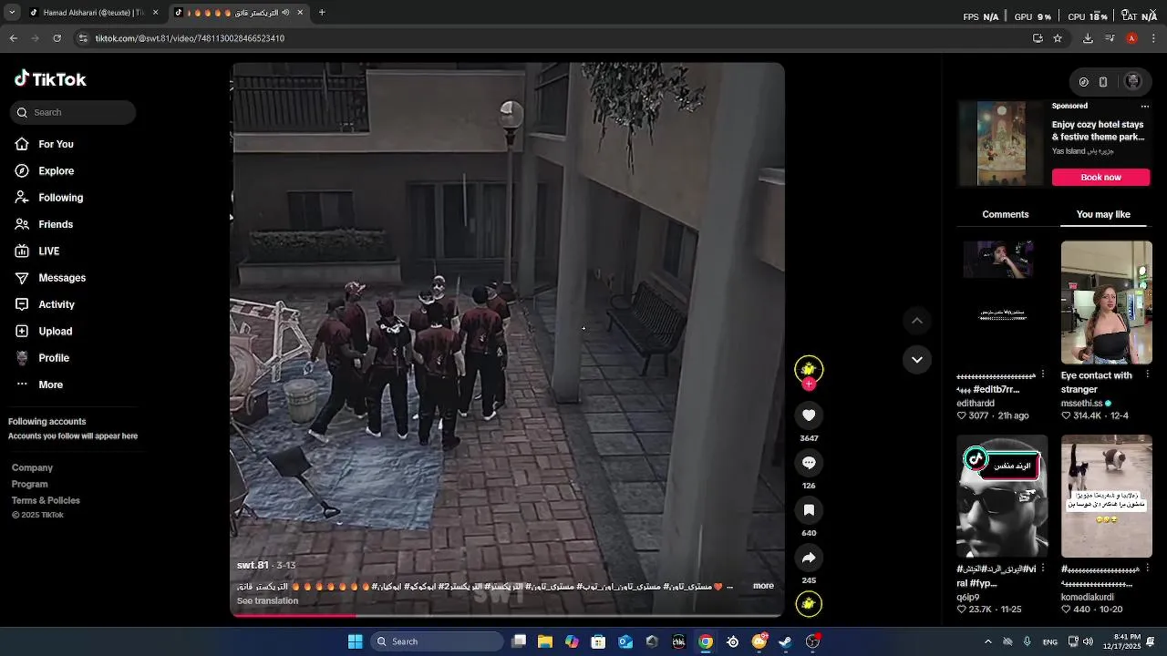
Task: Reload the page
Action: click(x=57, y=38)
